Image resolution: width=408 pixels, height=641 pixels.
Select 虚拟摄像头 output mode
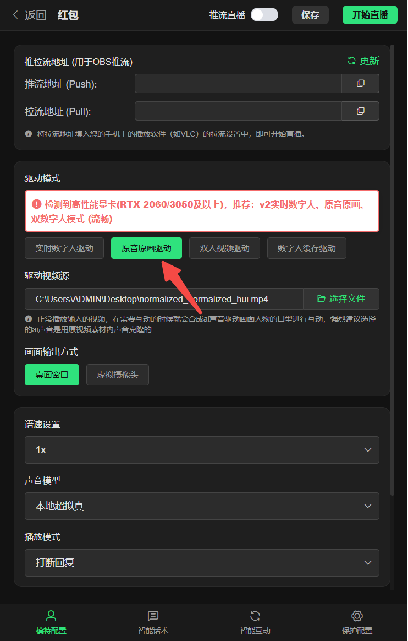pyautogui.click(x=118, y=374)
